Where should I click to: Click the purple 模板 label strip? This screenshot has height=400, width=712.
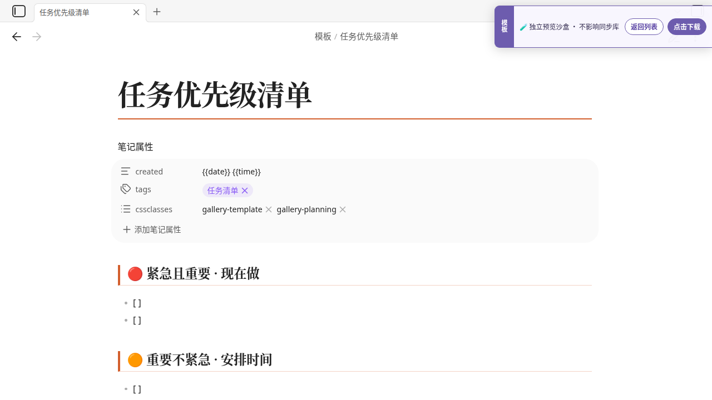(x=504, y=27)
